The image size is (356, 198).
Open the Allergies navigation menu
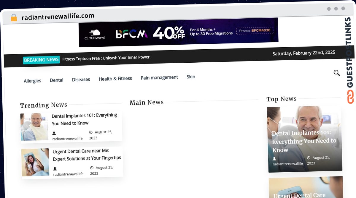pos(32,80)
